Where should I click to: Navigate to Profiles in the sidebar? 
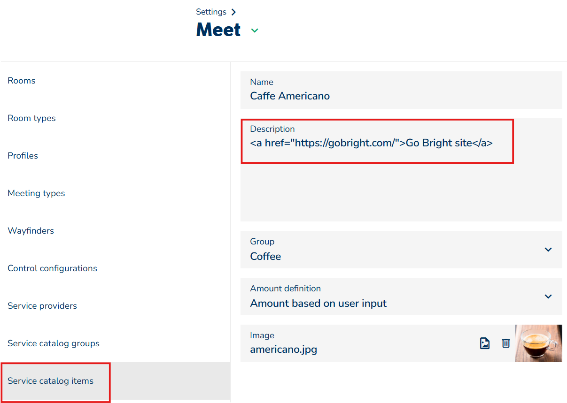pyautogui.click(x=23, y=156)
